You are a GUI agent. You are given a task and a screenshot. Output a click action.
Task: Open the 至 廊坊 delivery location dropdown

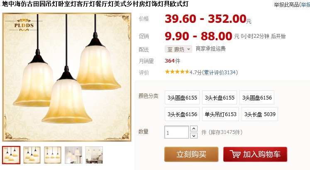click(178, 49)
